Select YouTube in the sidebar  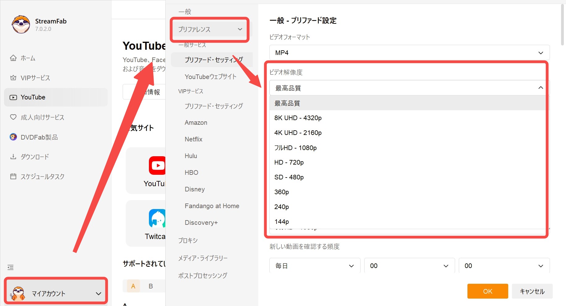(x=56, y=97)
